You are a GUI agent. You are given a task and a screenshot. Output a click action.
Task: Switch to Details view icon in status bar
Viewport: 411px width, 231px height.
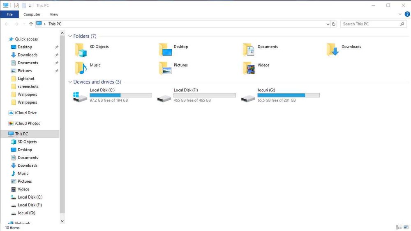(x=399, y=227)
